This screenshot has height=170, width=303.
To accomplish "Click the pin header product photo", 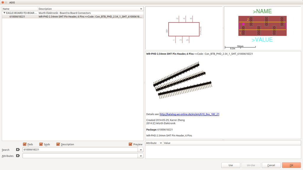I will tap(182, 80).
